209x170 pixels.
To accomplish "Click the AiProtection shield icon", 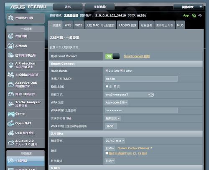I will (x=11, y=65).
